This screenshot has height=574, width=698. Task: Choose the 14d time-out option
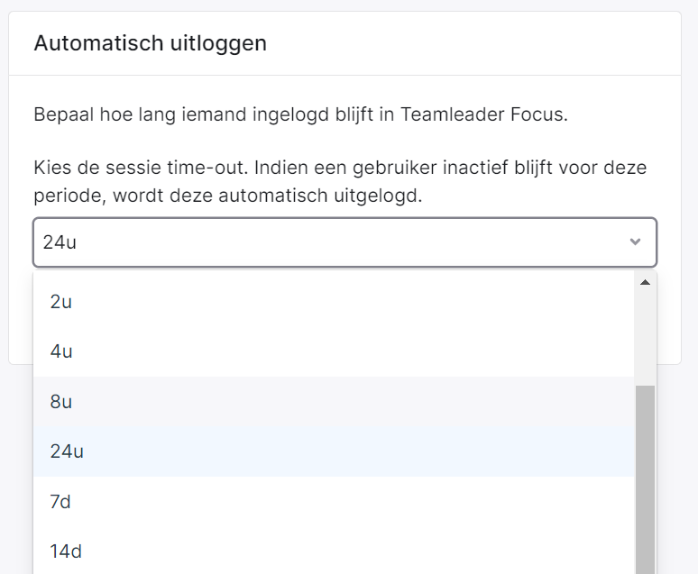(x=334, y=551)
